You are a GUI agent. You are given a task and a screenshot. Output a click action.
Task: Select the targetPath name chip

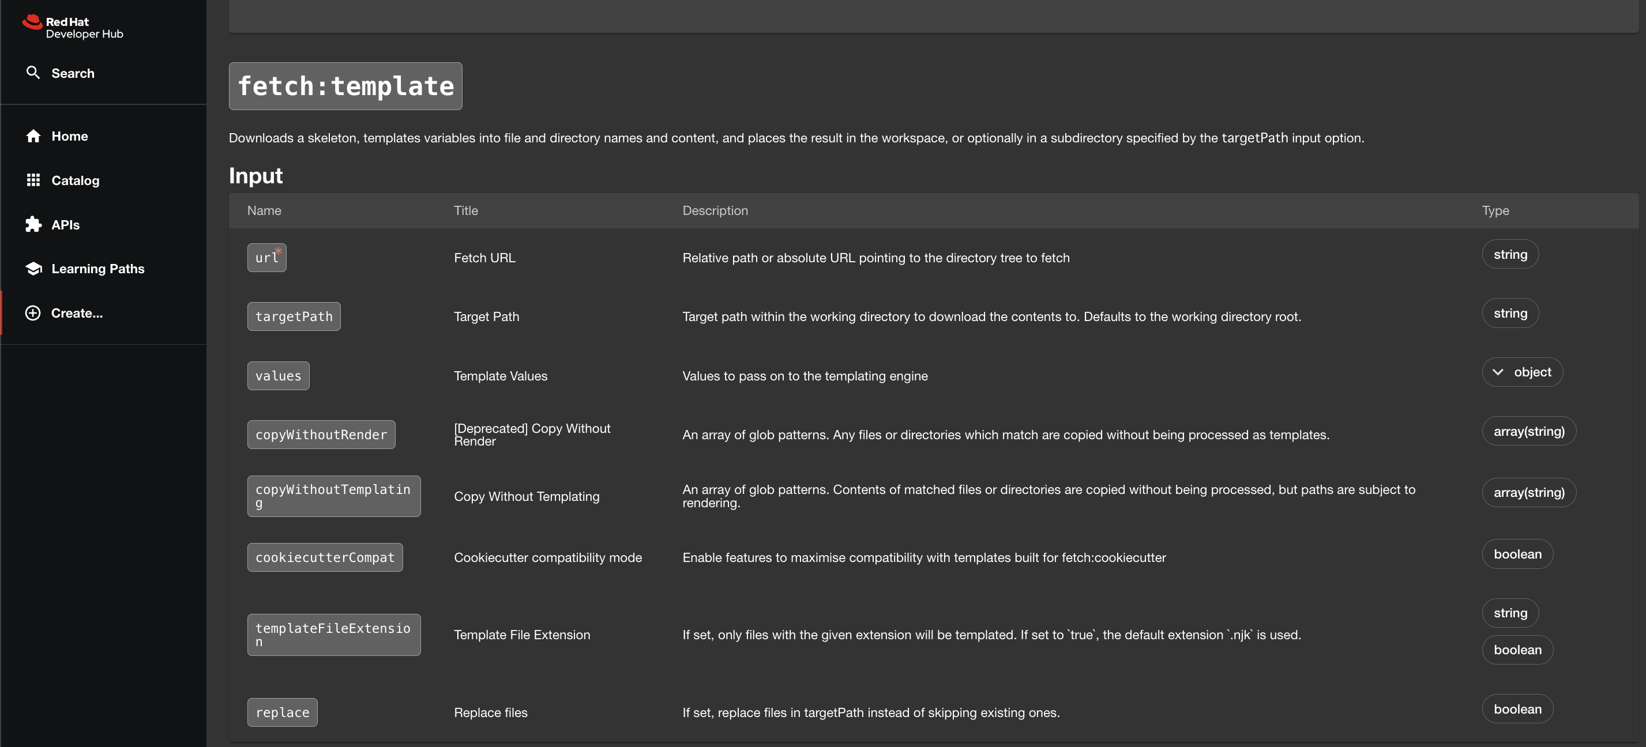[x=294, y=316]
